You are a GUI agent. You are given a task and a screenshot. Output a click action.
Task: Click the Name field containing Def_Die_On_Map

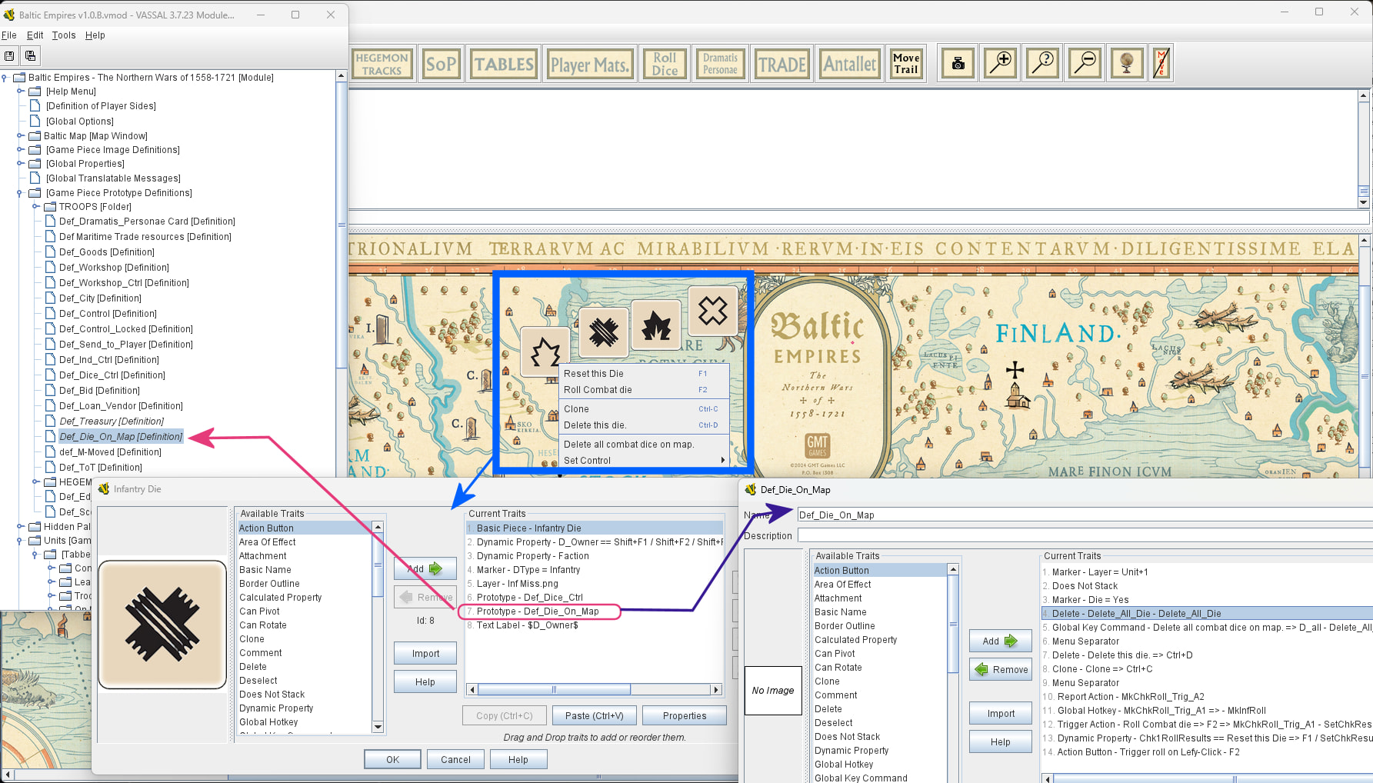click(1085, 515)
